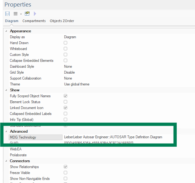Image resolution: width=195 pixels, height=183 pixels.
Task: Click the Theme value 'Use global theme'
Action: point(77,84)
